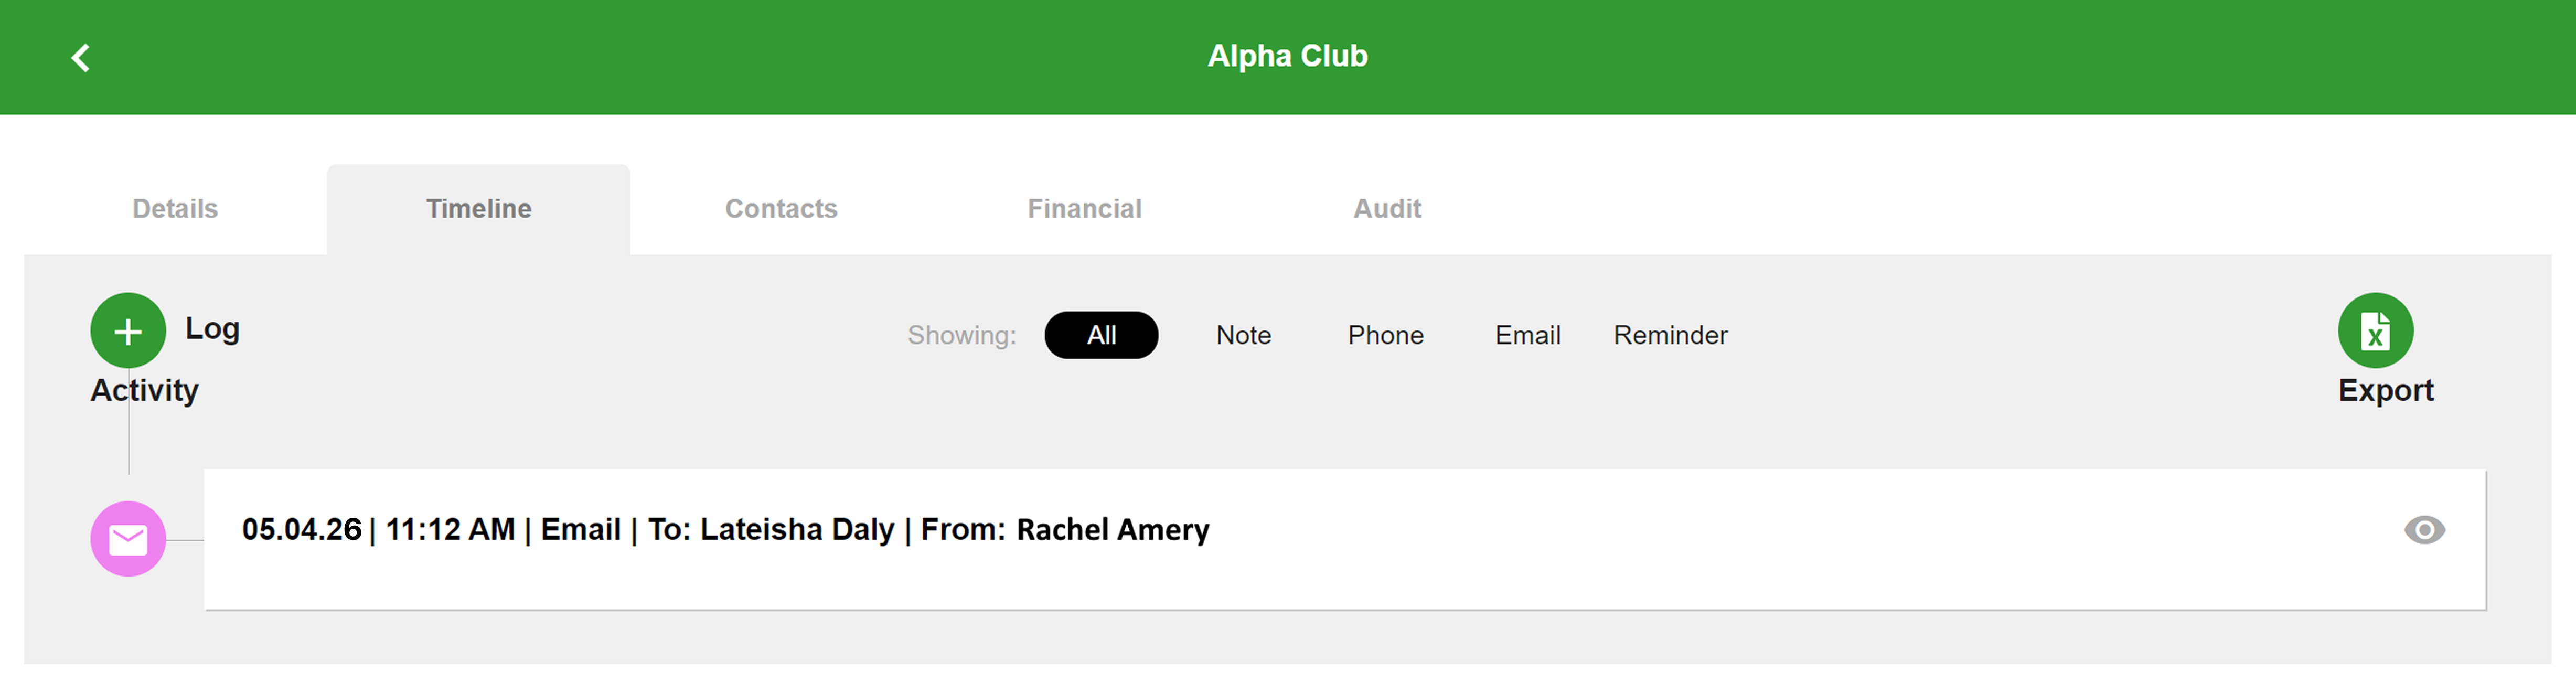The image size is (2576, 683).
Task: Filter timeline by Reminder
Action: pyautogui.click(x=1670, y=335)
